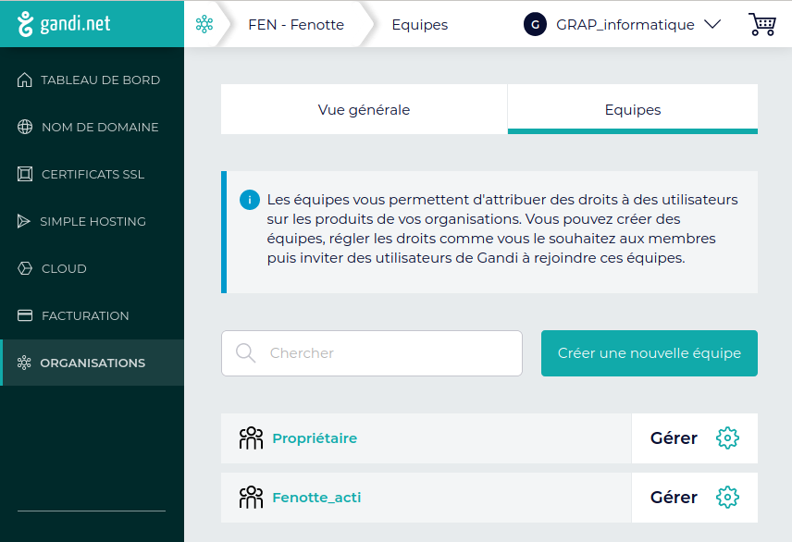
Task: Click the GRAP_informatique avatar circle
Action: click(535, 25)
